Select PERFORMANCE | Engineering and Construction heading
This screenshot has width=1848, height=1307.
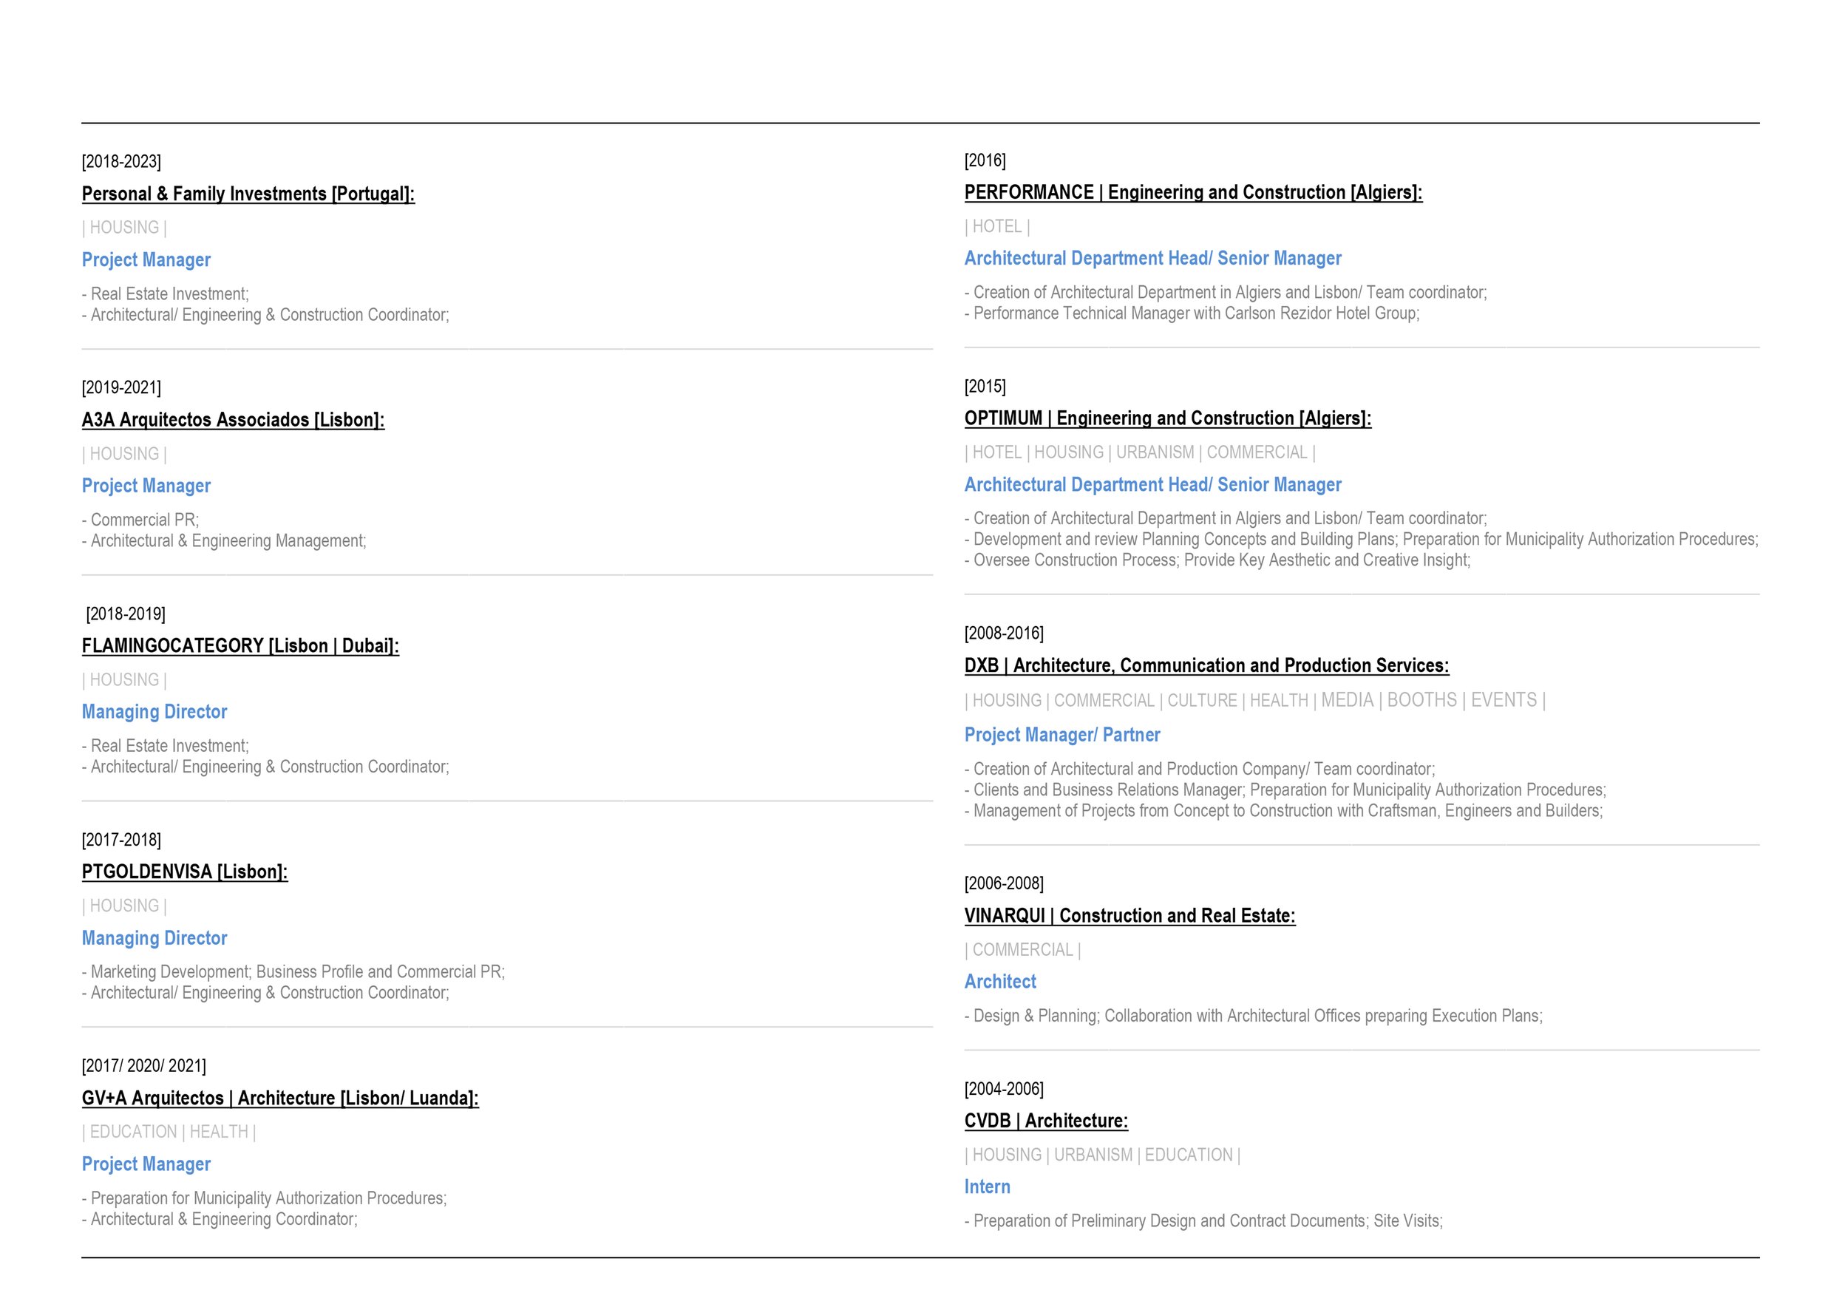[x=1193, y=192]
